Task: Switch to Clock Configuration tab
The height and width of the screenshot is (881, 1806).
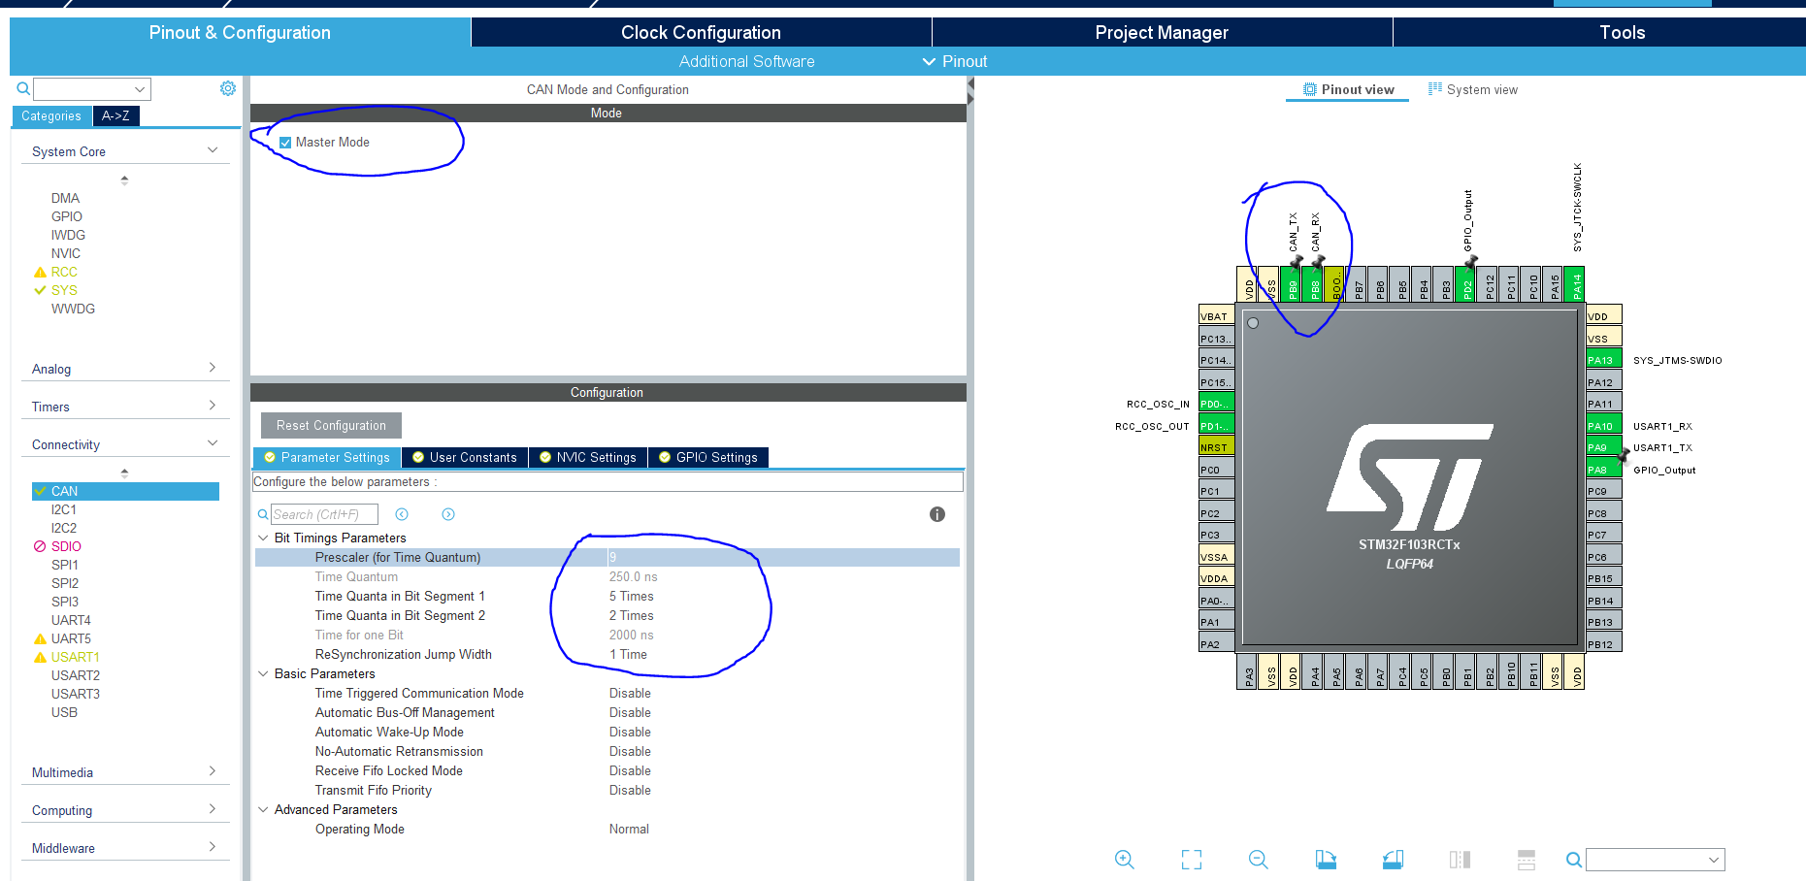Action: pos(701,32)
